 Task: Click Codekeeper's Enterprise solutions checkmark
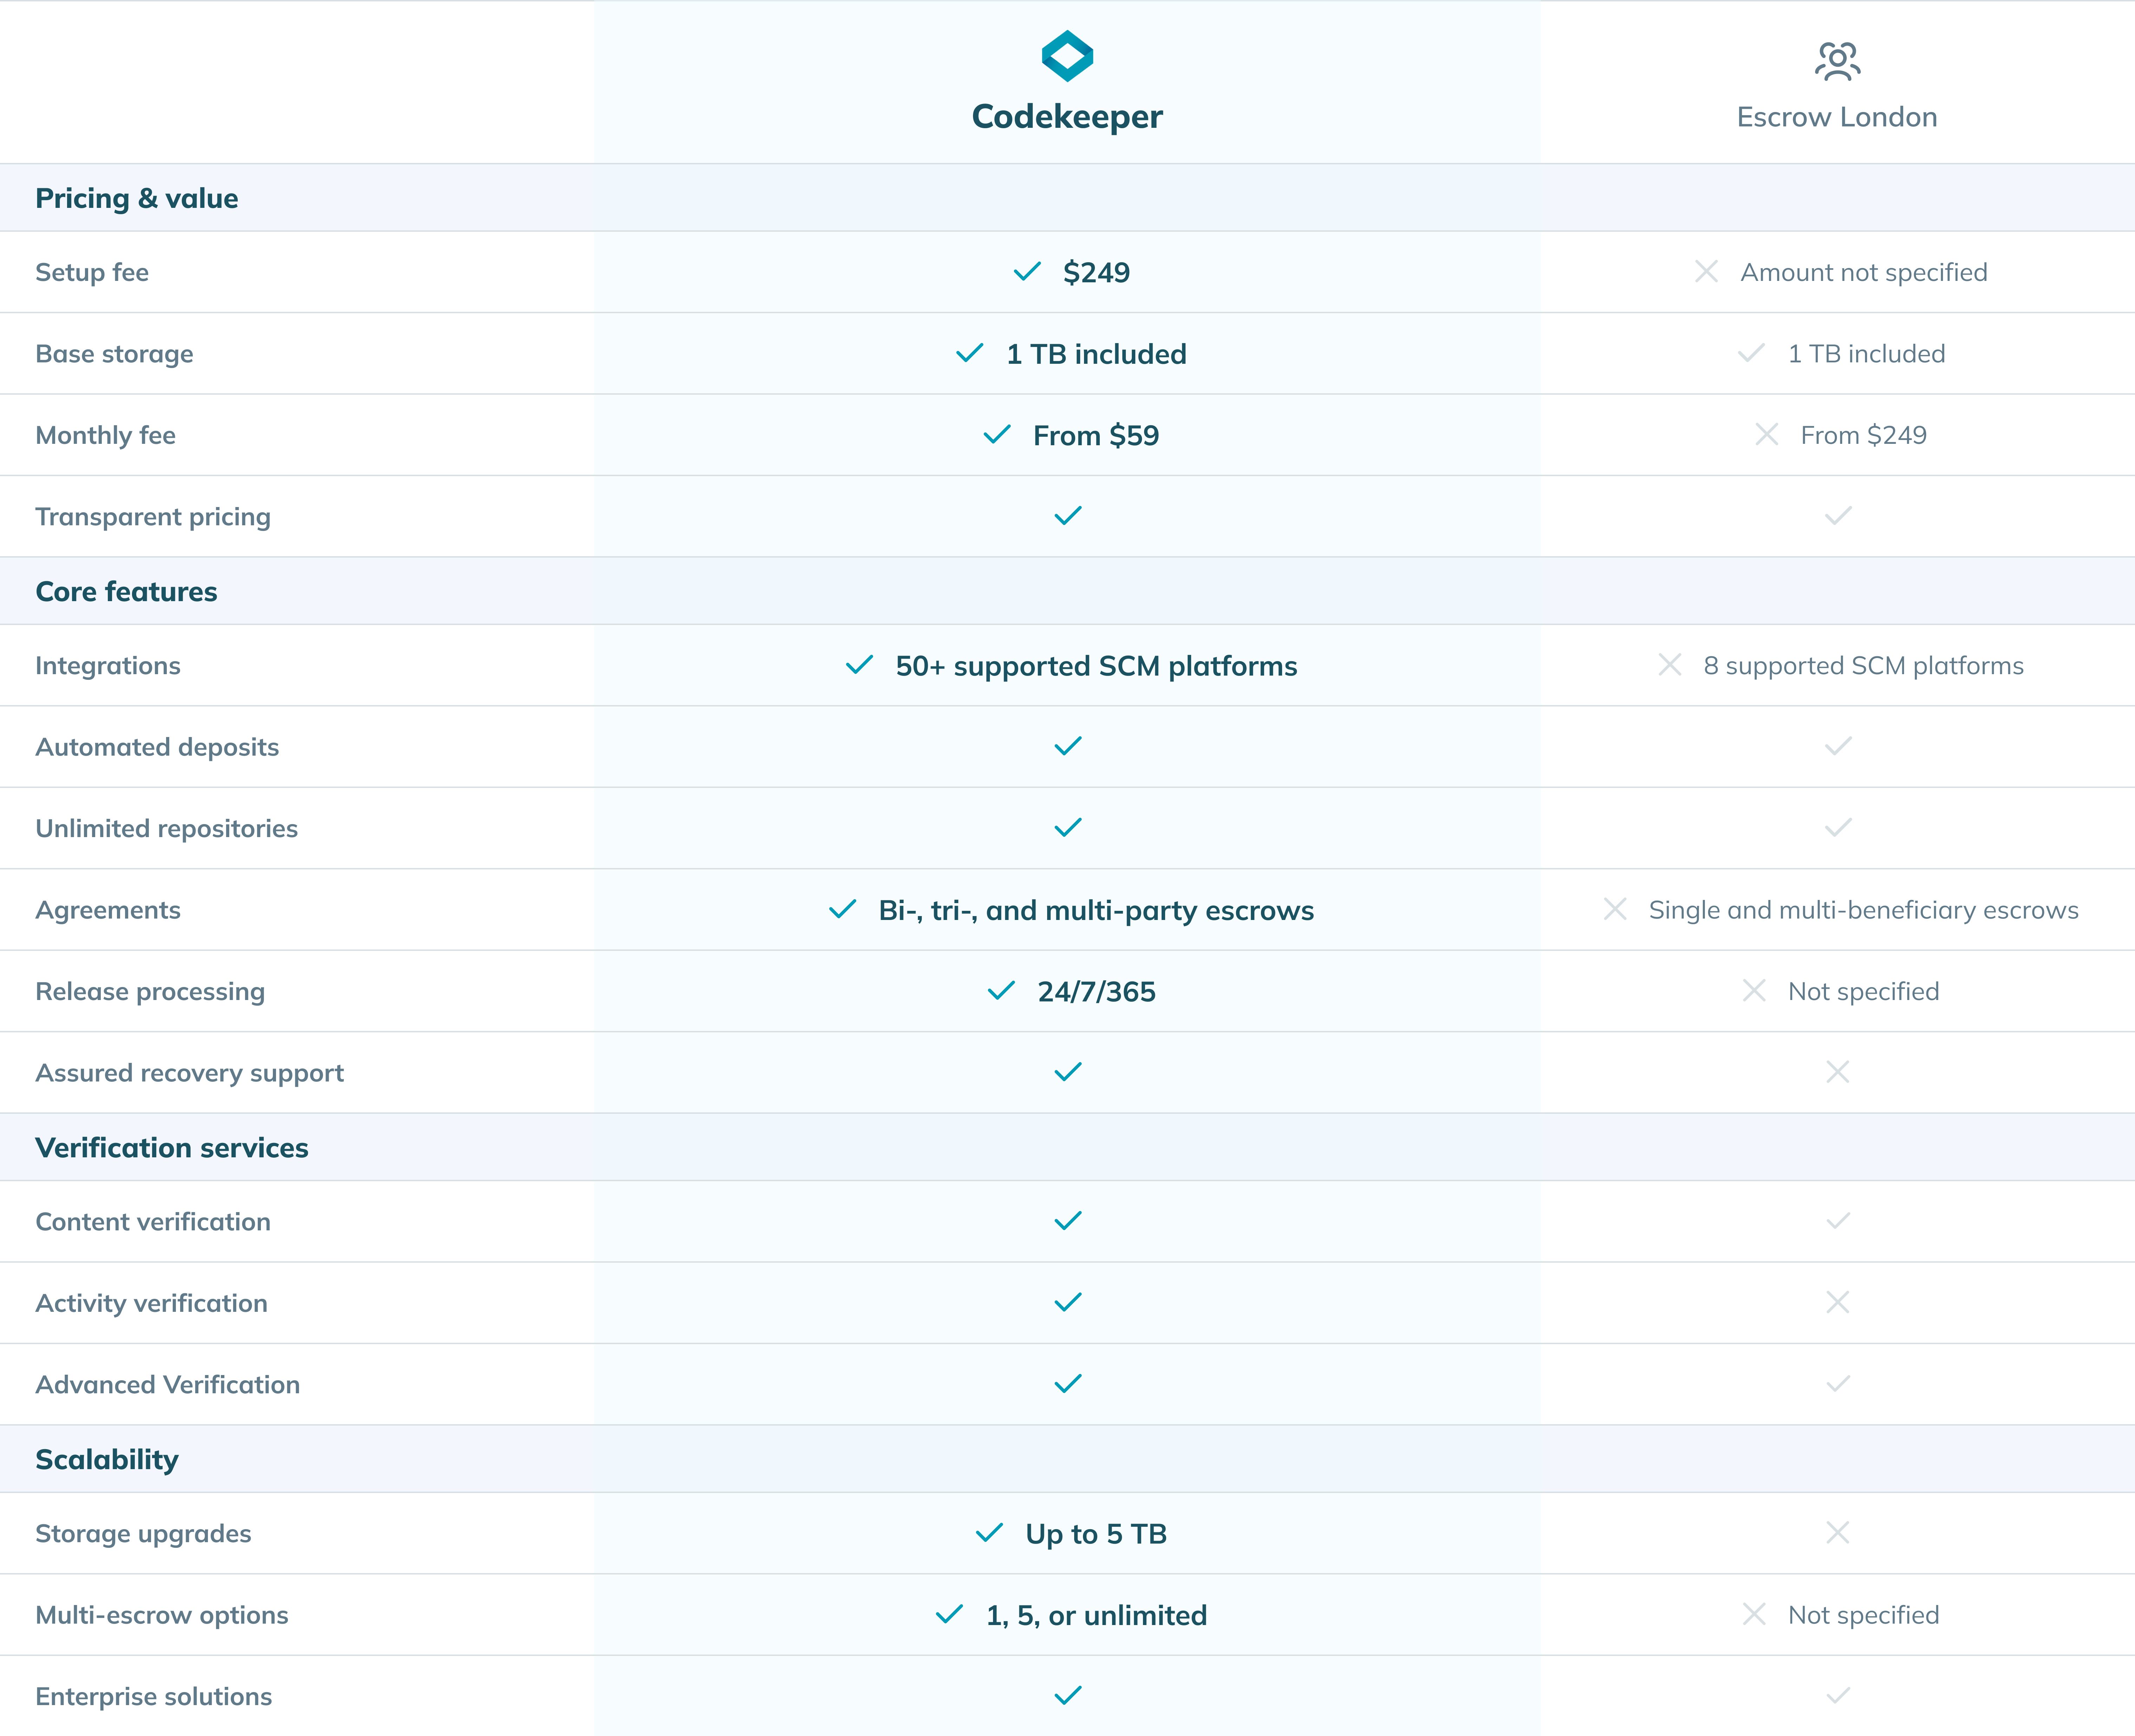pos(1068,1695)
